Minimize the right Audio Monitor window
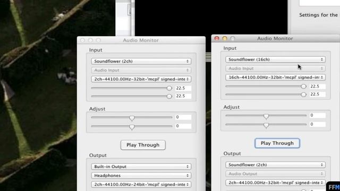The image size is (340, 191). 225,39
